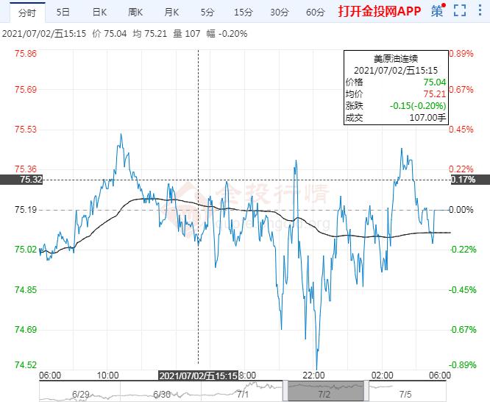Open the 策 strategy button
490x402 pixels.
(438, 12)
